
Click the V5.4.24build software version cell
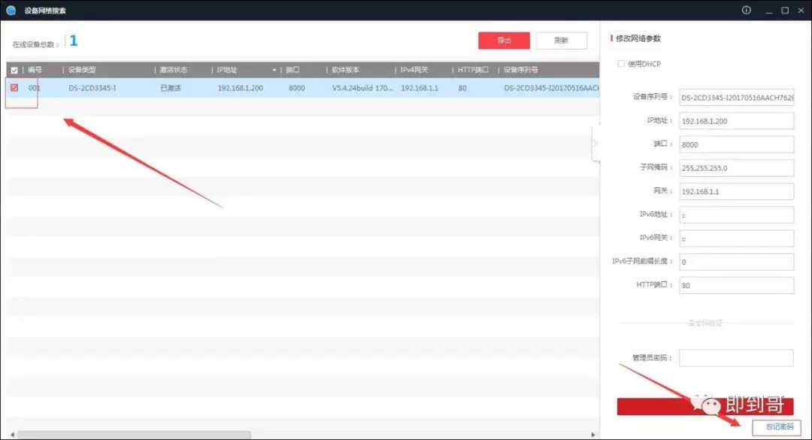(x=362, y=88)
